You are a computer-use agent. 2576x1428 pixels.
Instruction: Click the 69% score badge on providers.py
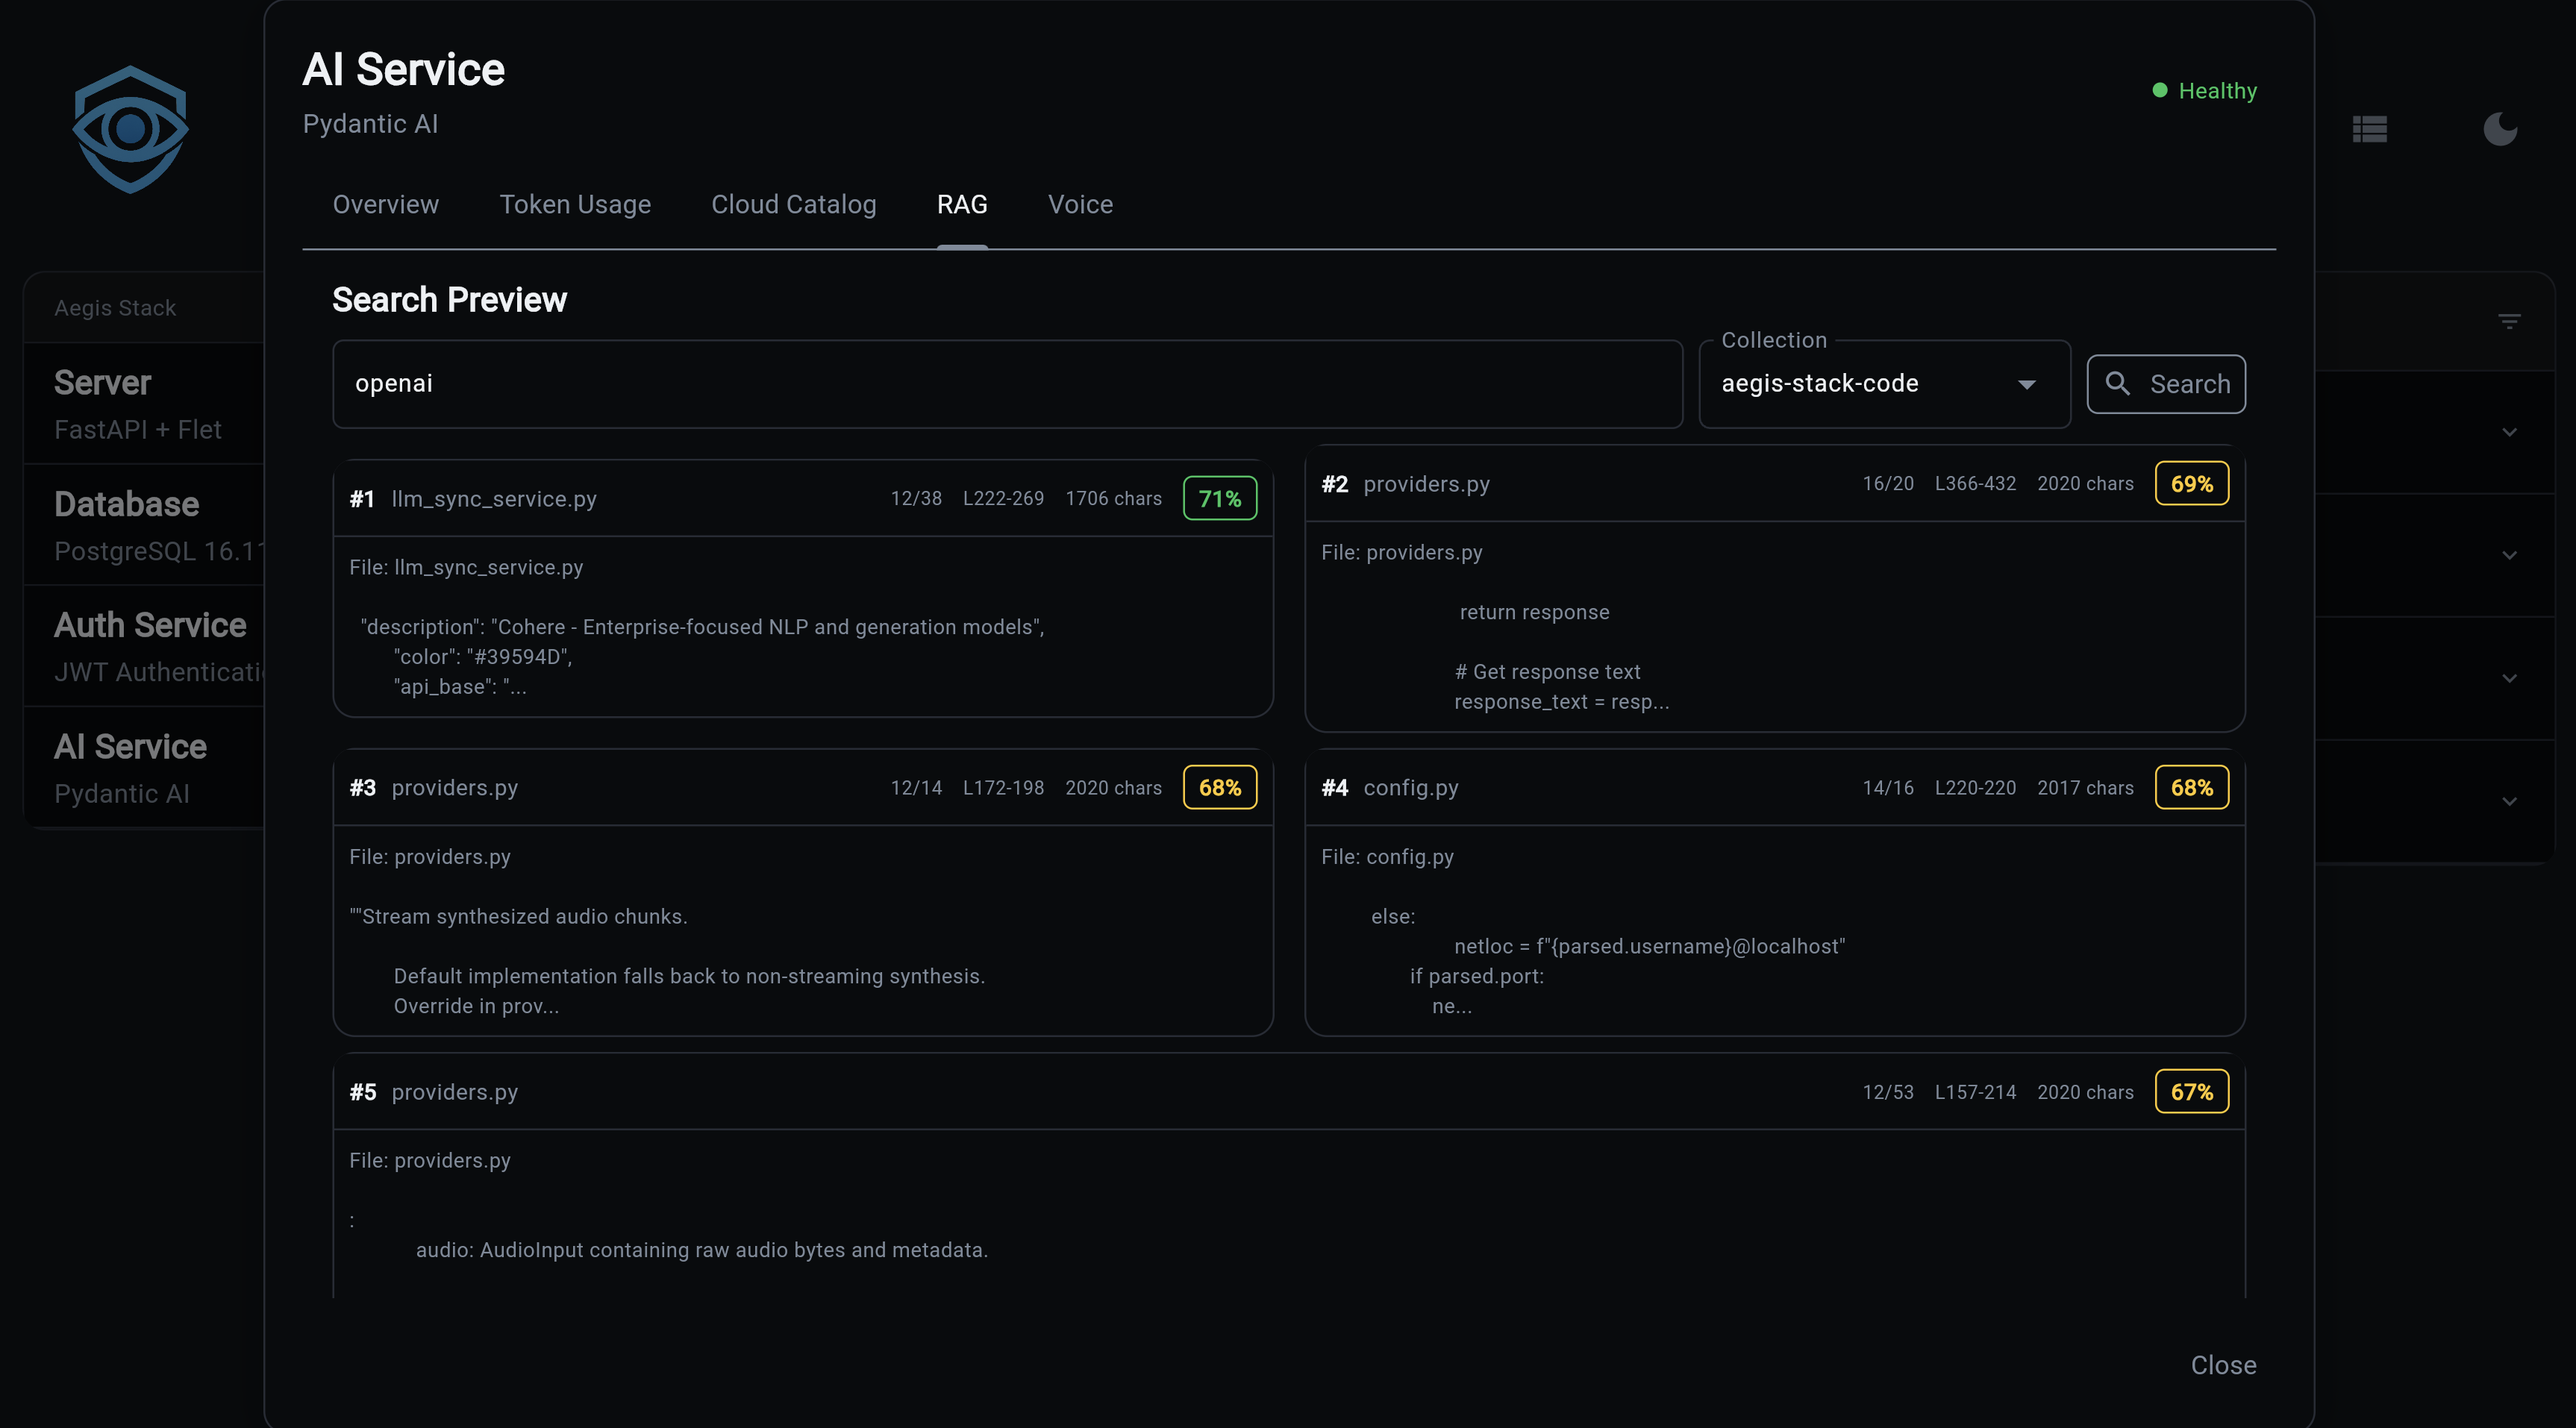click(x=2190, y=484)
